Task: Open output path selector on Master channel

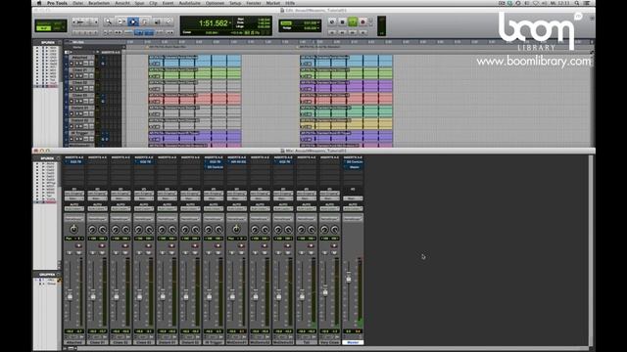Action: click(x=353, y=198)
